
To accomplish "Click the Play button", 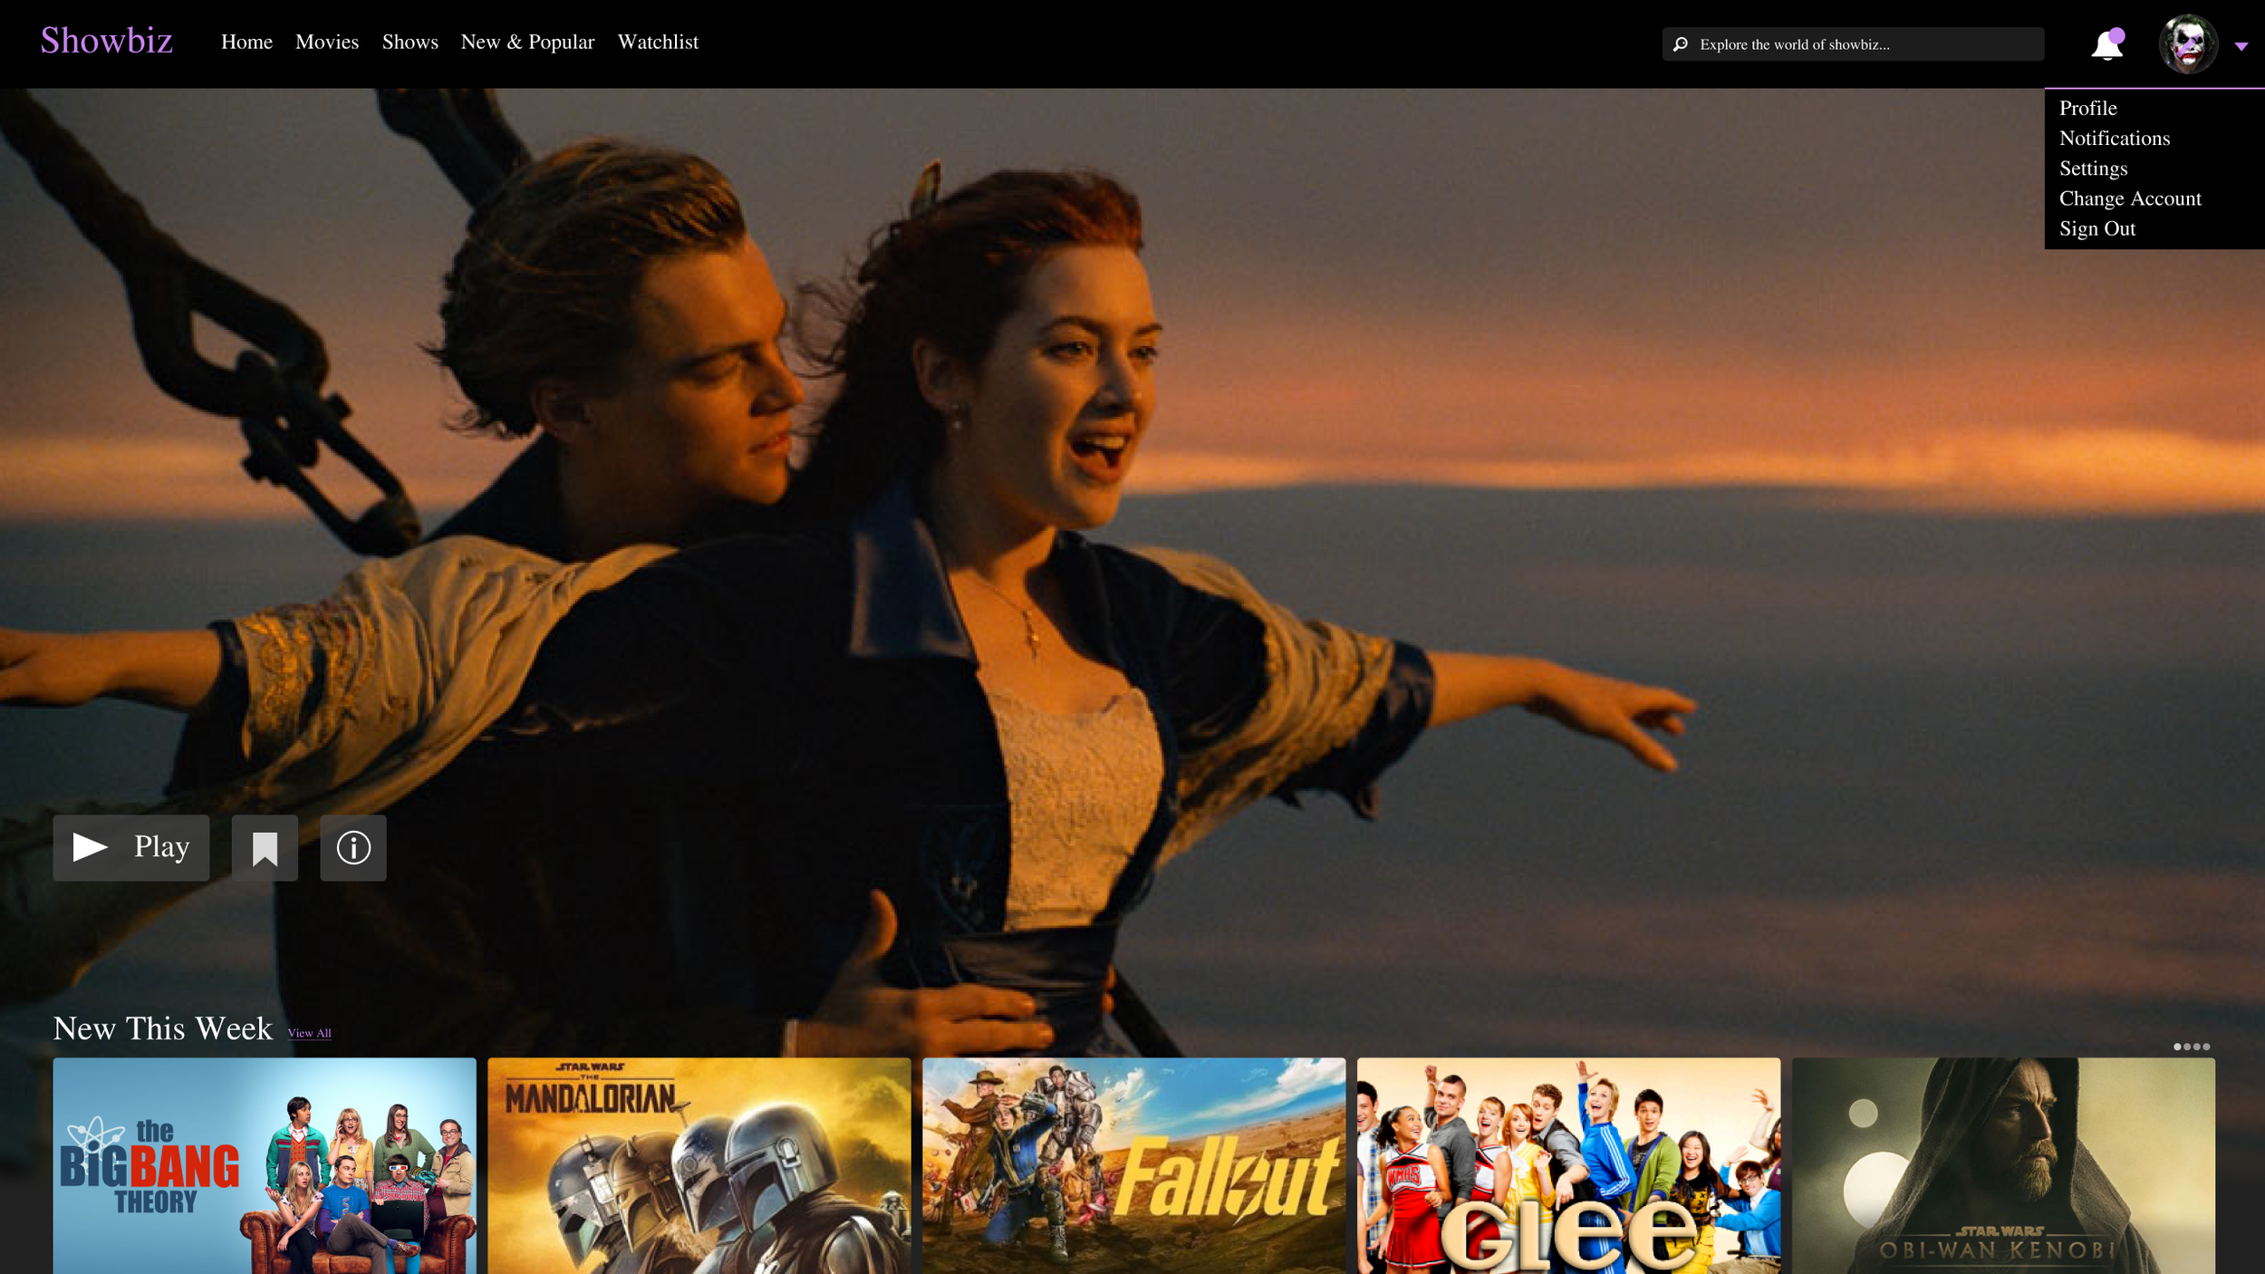I will pos(131,847).
